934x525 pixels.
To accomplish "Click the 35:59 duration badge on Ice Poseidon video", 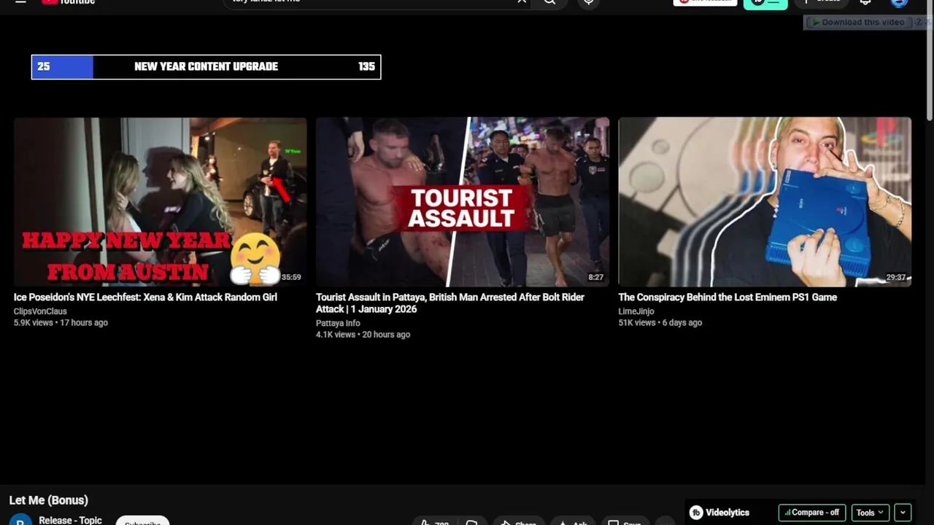I will (x=291, y=277).
